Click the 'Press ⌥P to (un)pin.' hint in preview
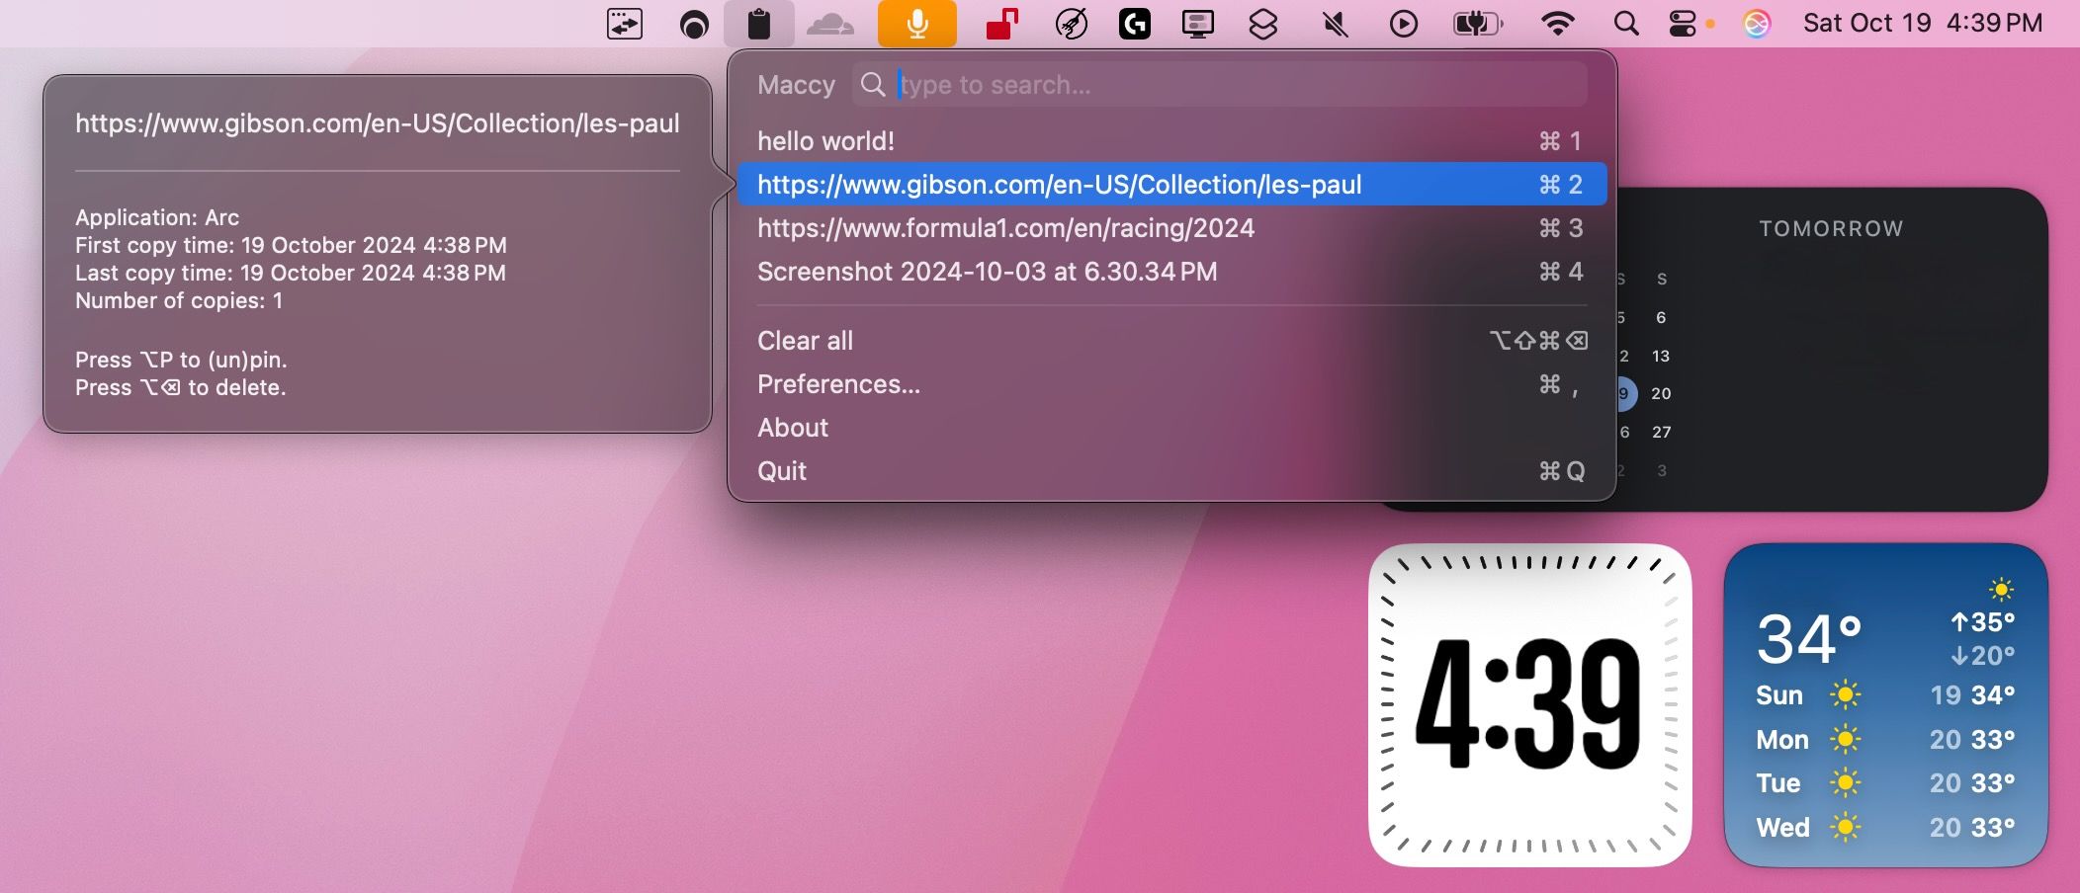Viewport: 2080px width, 893px height. pos(181,360)
